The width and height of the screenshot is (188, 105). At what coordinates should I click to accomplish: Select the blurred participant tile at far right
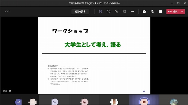tap(174, 100)
